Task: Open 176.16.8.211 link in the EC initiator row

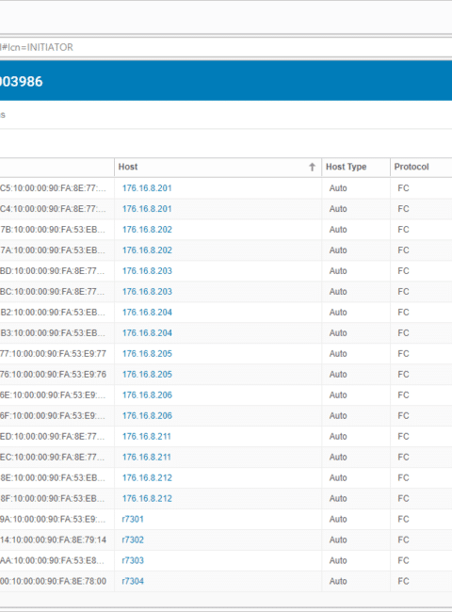Action: 147,457
